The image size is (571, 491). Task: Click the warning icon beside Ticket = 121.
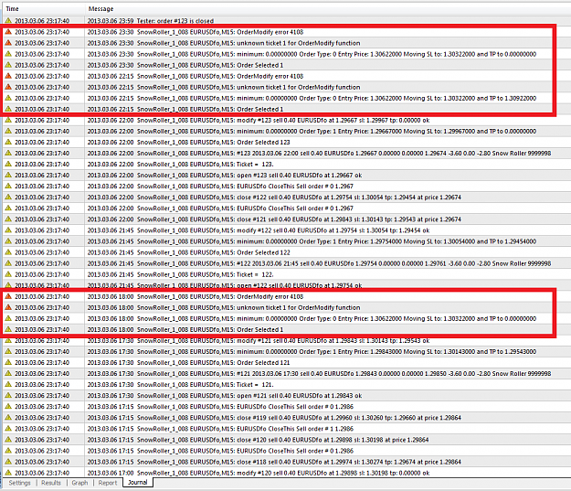coord(8,384)
